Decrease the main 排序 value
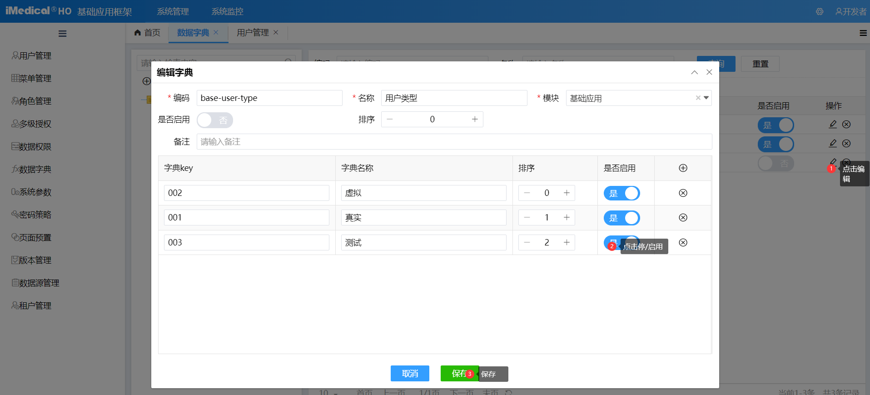 [x=389, y=119]
